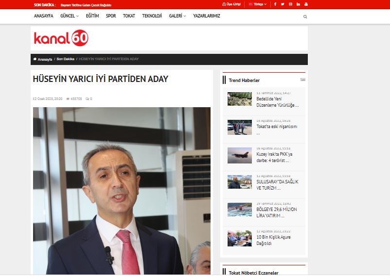The width and height of the screenshot is (390, 276).
Task: Open the TEKNOLOJİ menu item
Action: tap(152, 16)
